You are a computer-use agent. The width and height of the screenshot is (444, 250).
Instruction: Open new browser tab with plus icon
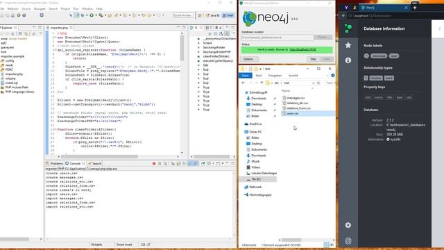pos(415,8)
